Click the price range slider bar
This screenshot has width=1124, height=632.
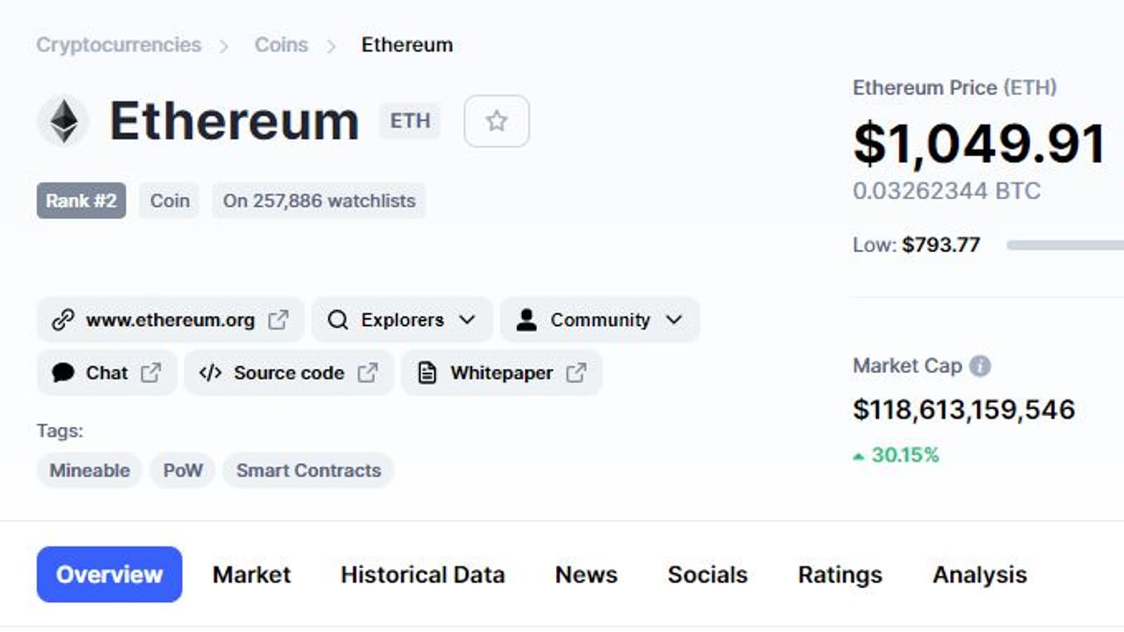pos(1064,245)
